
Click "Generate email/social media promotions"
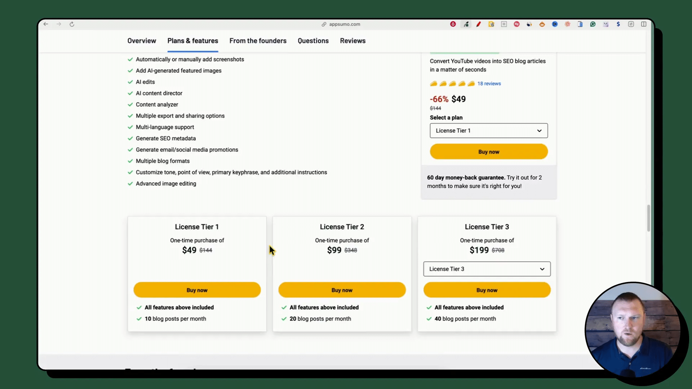click(187, 150)
